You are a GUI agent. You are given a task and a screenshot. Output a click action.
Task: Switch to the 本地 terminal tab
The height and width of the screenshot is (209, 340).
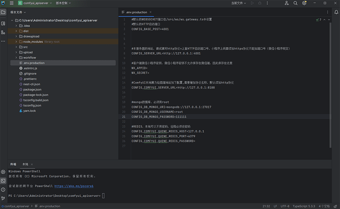point(25,164)
